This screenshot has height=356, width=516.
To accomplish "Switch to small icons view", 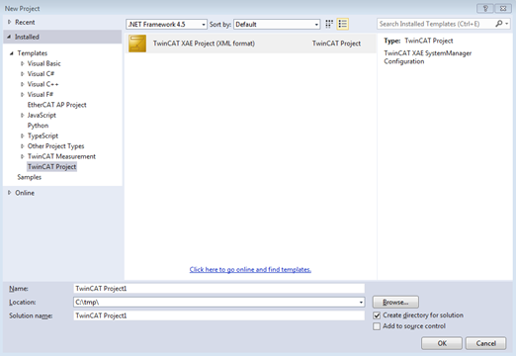I will (329, 24).
